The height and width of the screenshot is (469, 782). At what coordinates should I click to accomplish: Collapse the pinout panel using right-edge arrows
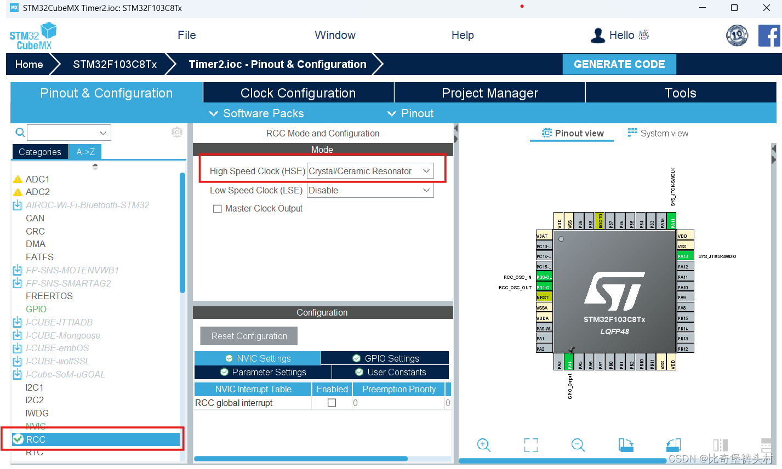click(x=773, y=154)
